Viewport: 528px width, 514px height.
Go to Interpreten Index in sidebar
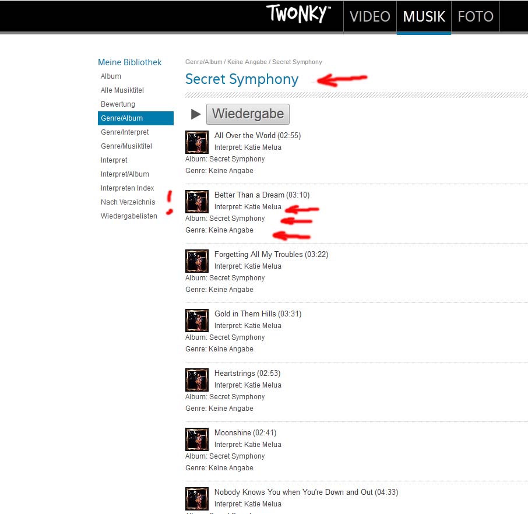click(128, 188)
